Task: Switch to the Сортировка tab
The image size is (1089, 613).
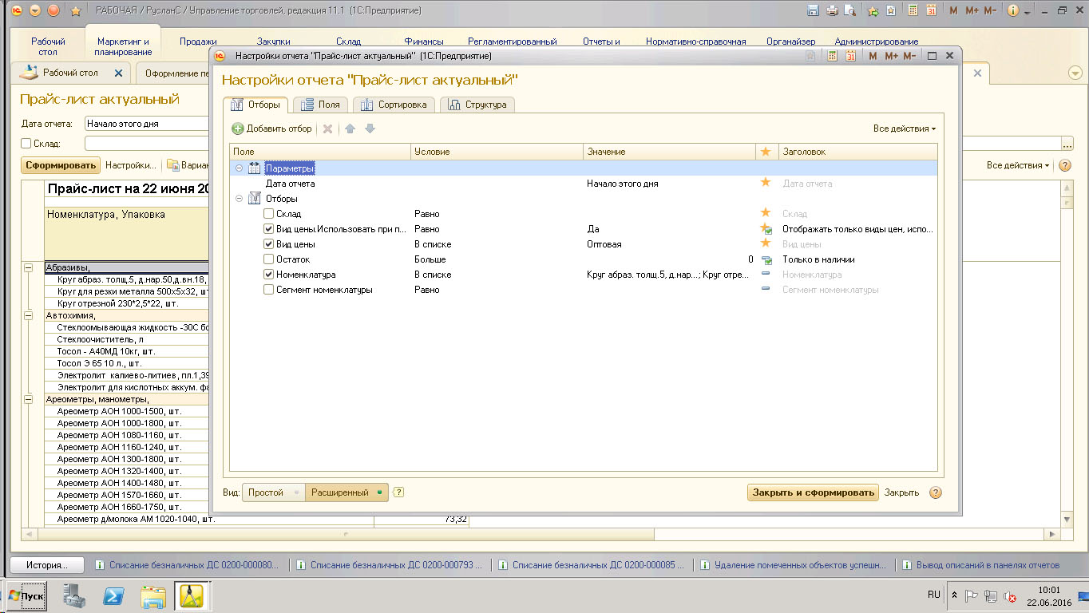Action: point(394,105)
